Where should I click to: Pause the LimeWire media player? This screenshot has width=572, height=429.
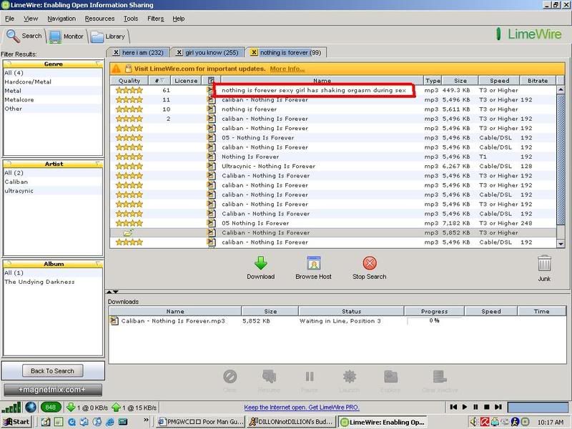475,407
